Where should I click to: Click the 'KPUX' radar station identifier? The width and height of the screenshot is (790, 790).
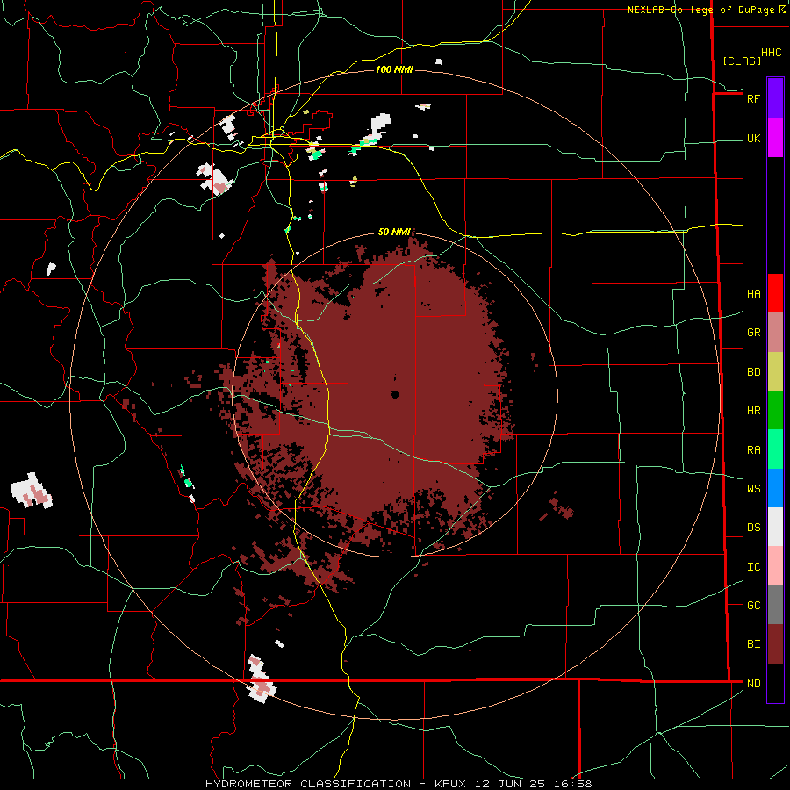[x=450, y=784]
